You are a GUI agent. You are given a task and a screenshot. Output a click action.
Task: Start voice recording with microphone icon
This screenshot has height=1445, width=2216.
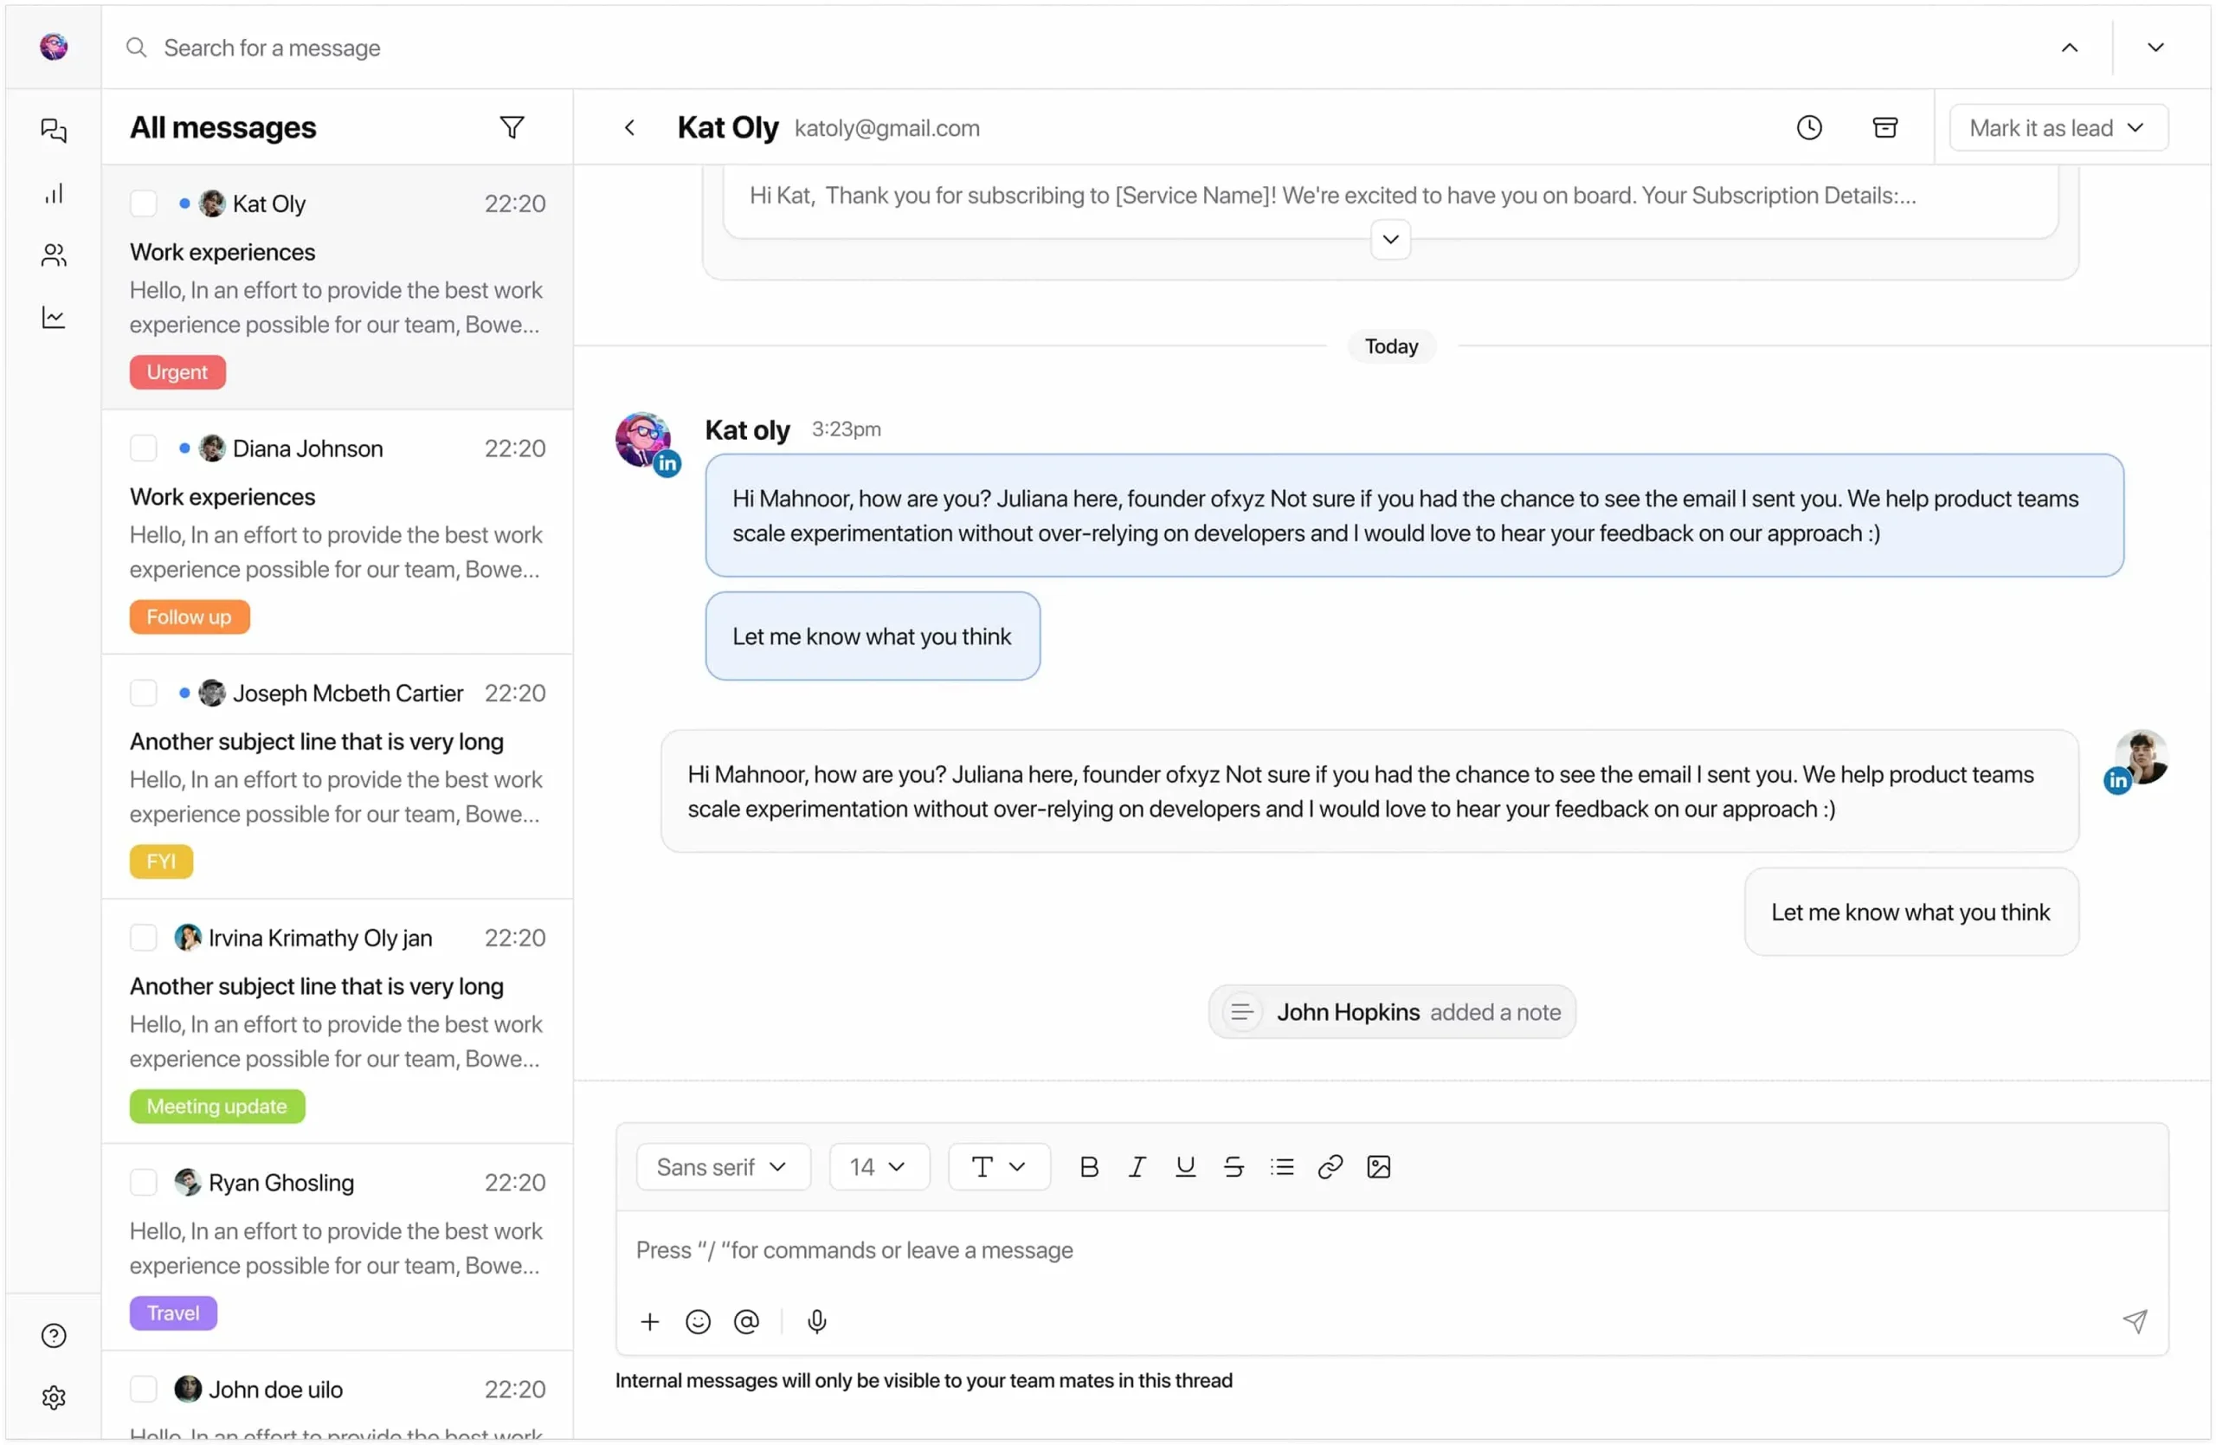(x=816, y=1321)
